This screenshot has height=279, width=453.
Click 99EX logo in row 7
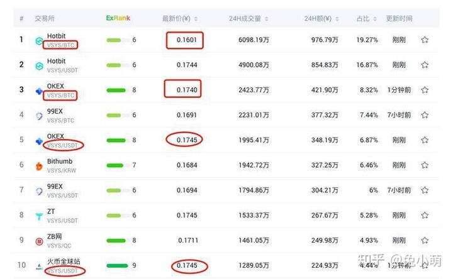tap(39, 191)
